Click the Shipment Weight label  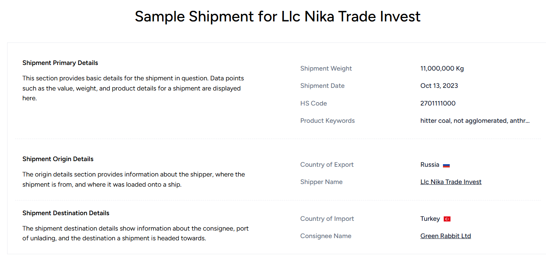326,68
